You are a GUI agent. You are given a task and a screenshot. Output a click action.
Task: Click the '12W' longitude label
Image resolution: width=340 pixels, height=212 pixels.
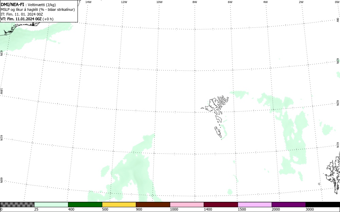pos(124,2)
